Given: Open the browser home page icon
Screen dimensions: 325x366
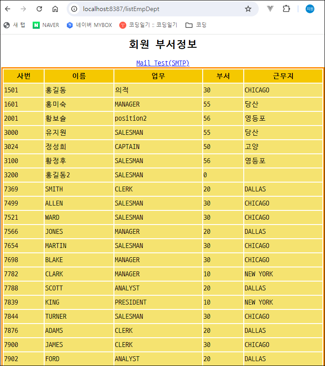Looking at the screenshot, I should 55,9.
